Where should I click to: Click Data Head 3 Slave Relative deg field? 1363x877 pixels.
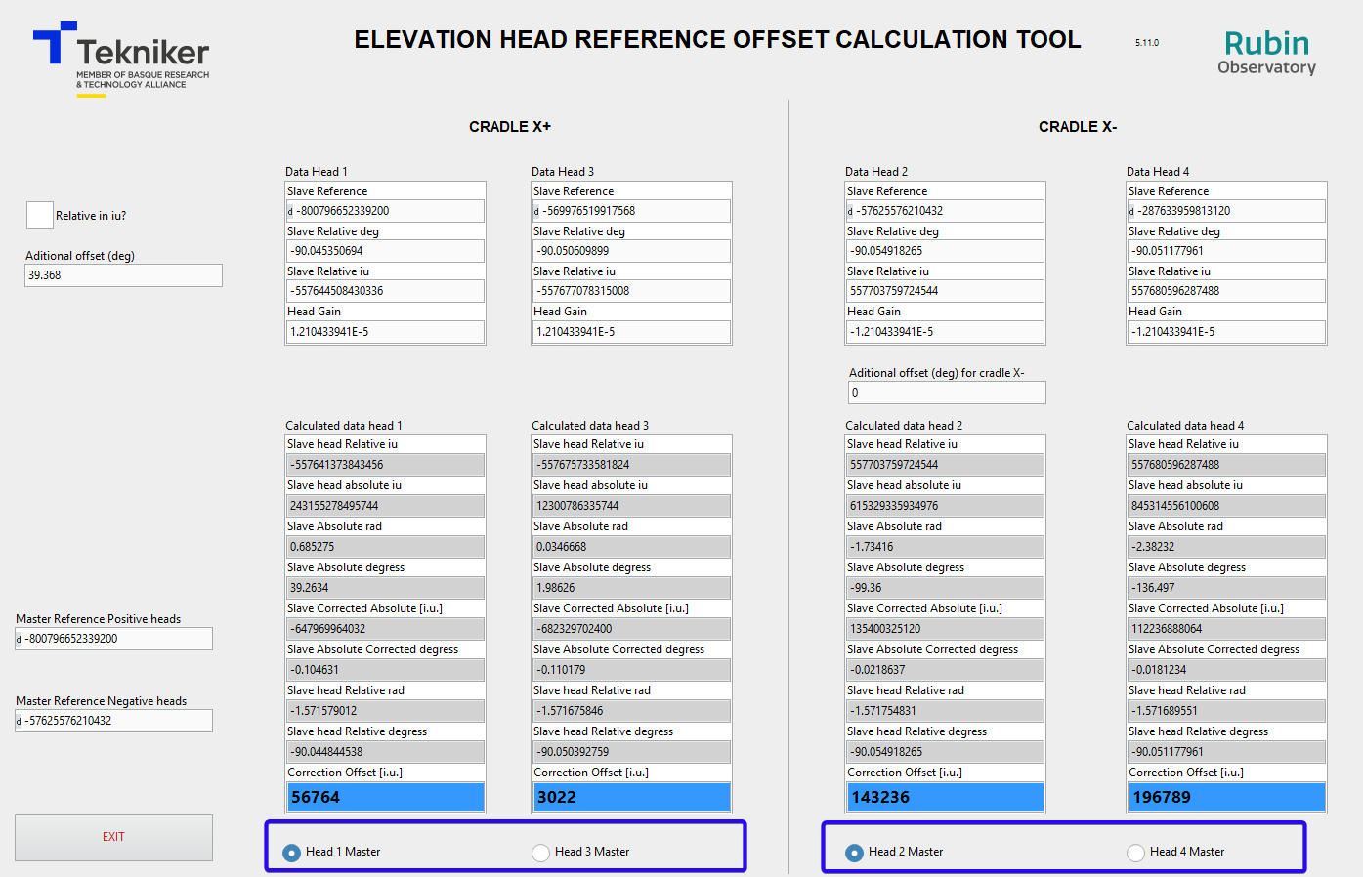[x=631, y=251]
